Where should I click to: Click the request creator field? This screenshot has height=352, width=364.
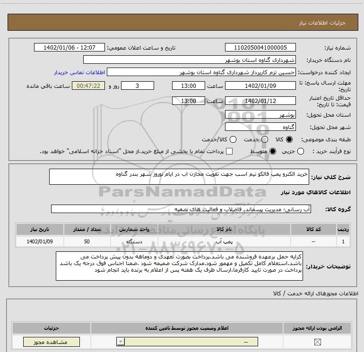coord(201,72)
